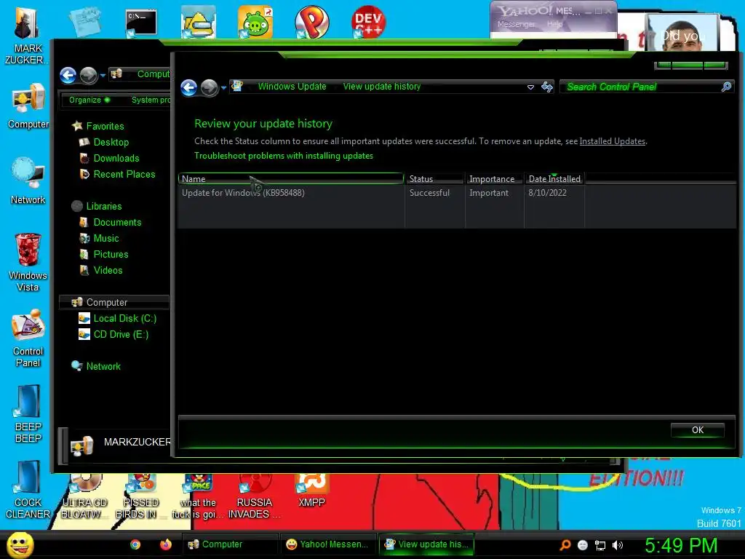
Task: Open Local Disk (C:)
Action: (125, 319)
